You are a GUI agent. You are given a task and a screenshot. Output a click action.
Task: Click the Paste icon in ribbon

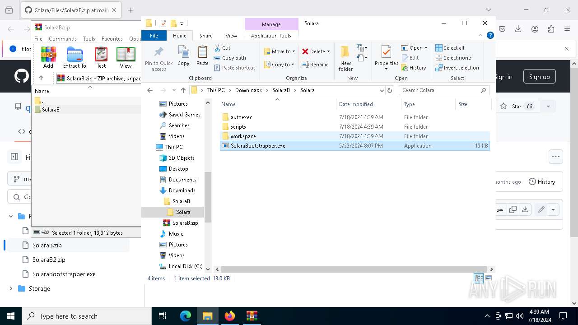click(202, 56)
